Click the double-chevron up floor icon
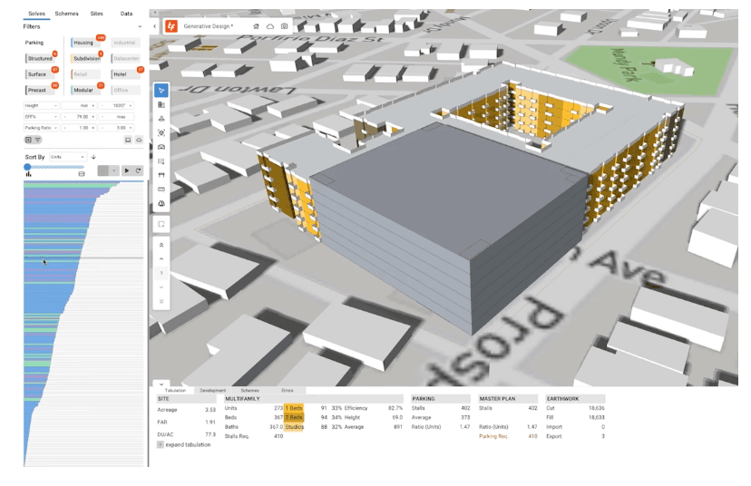Viewport: 751px width, 486px height. pyautogui.click(x=161, y=245)
